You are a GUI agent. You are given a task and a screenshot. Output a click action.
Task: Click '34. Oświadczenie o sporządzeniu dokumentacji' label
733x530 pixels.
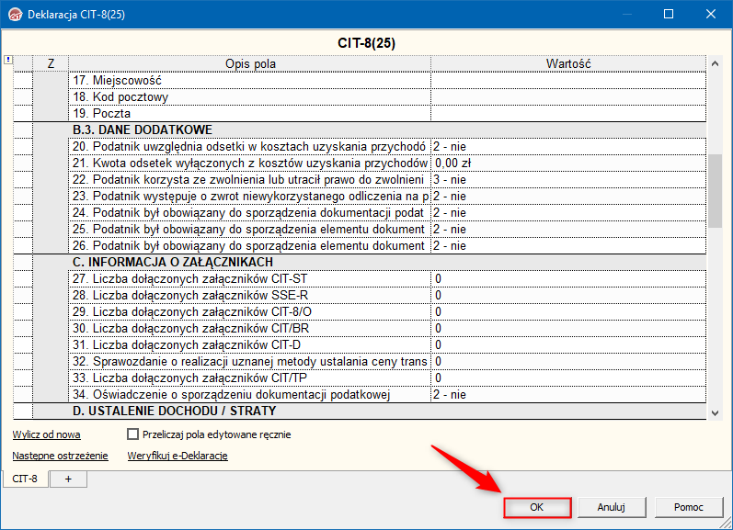pos(249,395)
